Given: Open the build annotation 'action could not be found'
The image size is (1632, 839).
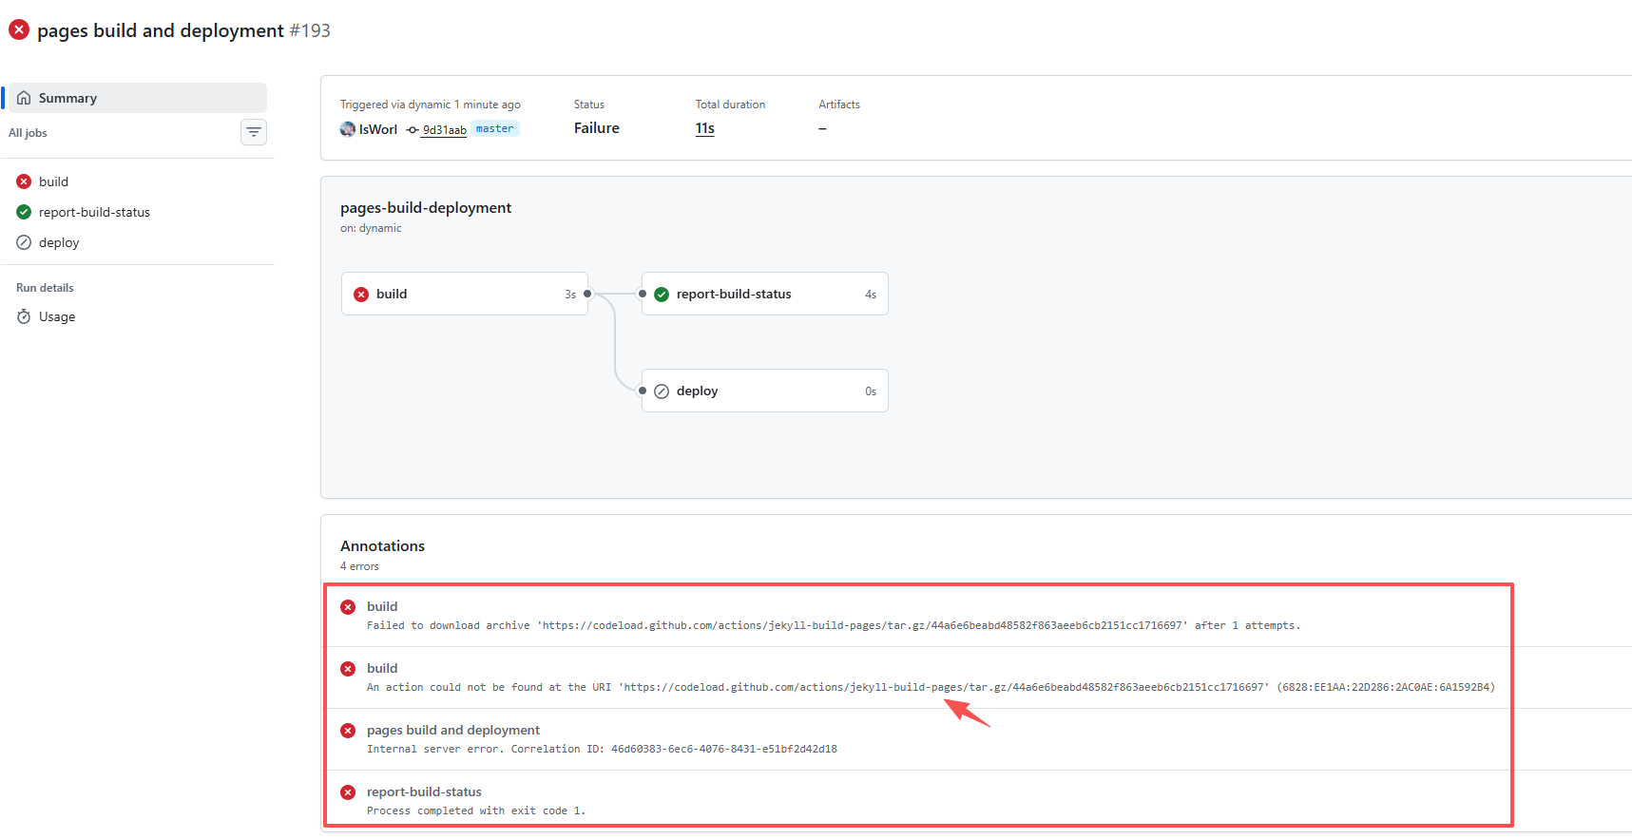Looking at the screenshot, I should [x=382, y=668].
